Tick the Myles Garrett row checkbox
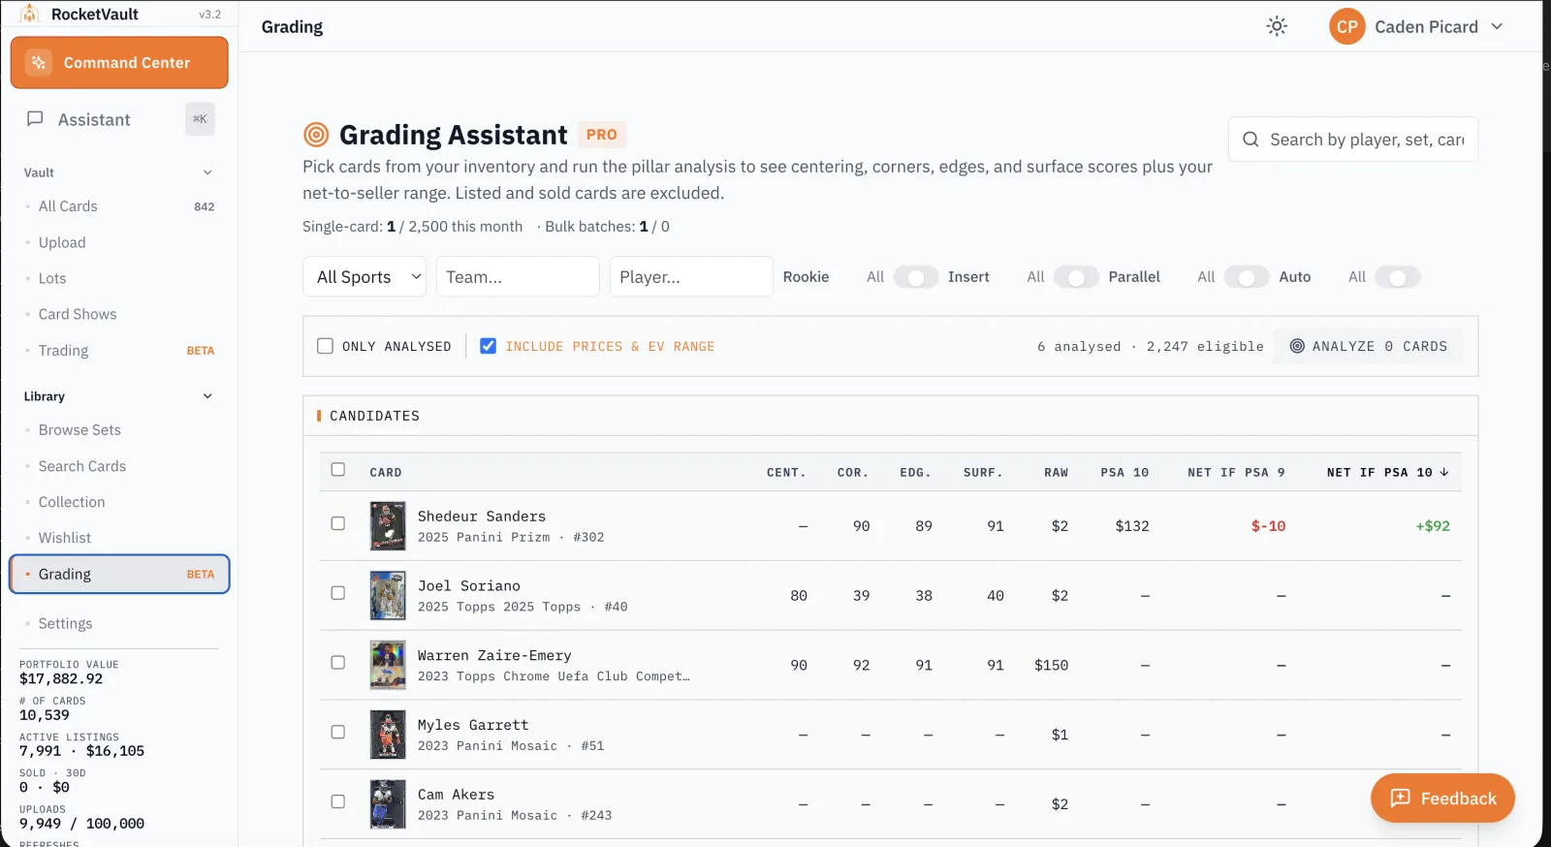 point(338,732)
